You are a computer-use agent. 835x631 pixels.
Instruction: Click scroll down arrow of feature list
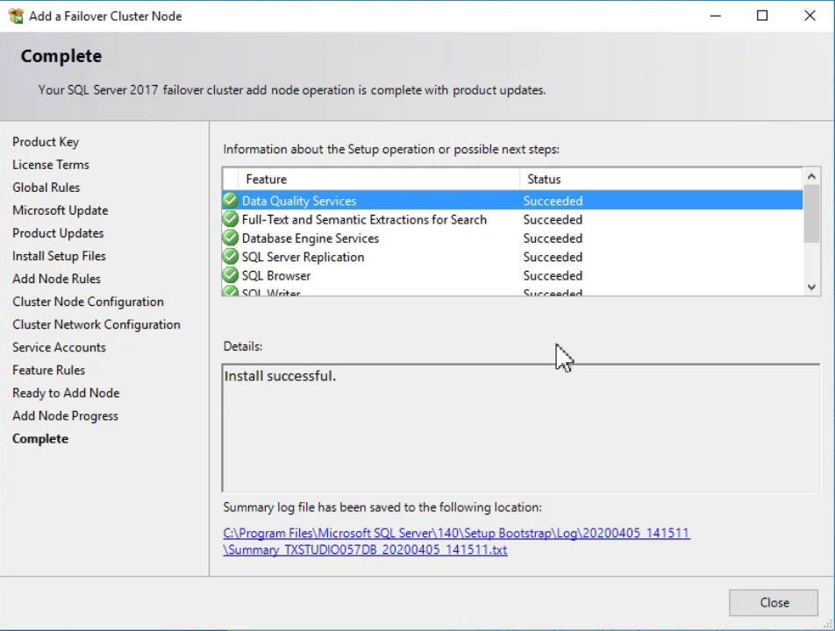point(811,287)
